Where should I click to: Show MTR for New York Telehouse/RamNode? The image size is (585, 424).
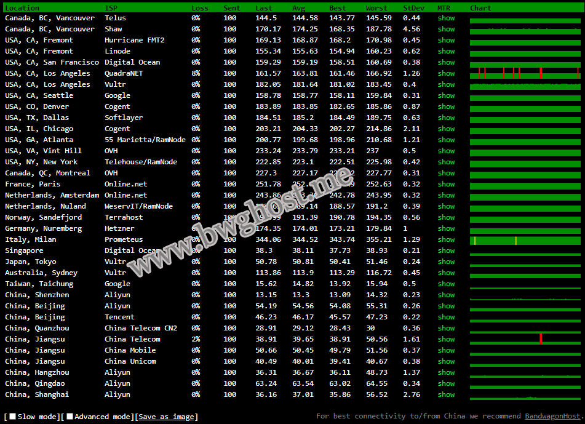click(x=446, y=162)
